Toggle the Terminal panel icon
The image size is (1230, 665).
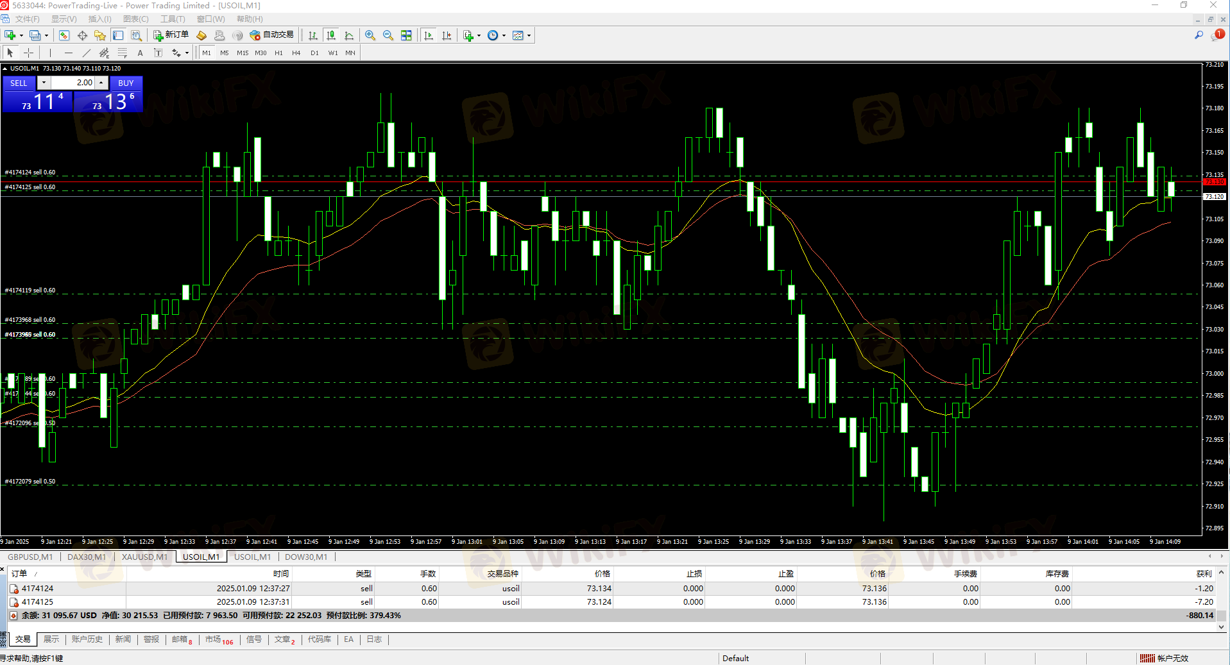pyautogui.click(x=118, y=35)
